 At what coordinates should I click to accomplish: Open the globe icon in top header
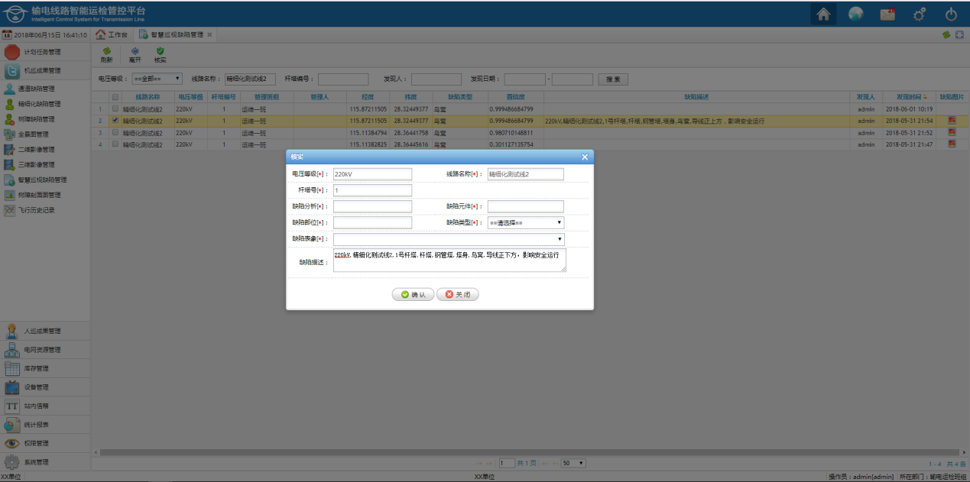[855, 15]
